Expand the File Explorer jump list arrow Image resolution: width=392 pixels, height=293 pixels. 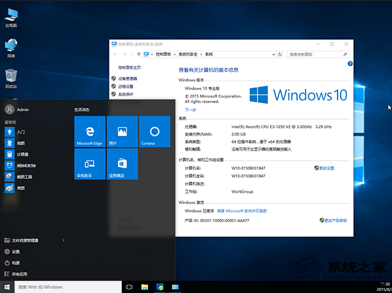64,241
